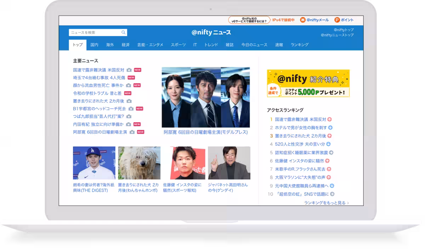Open headline 令和の学校トラブル 昔と差
Image resolution: width=425 pixels, height=249 pixels.
(x=97, y=93)
